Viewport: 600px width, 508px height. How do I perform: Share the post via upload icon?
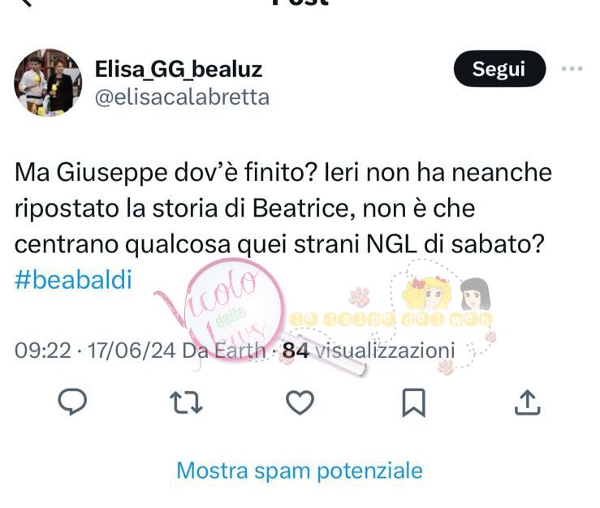527,403
